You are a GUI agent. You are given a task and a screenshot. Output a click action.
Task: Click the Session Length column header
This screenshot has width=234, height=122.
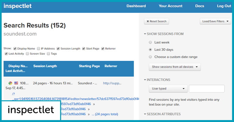[x=45, y=66]
